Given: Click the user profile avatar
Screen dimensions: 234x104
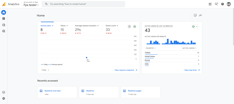Looking at the screenshot, I should click(x=229, y=4).
